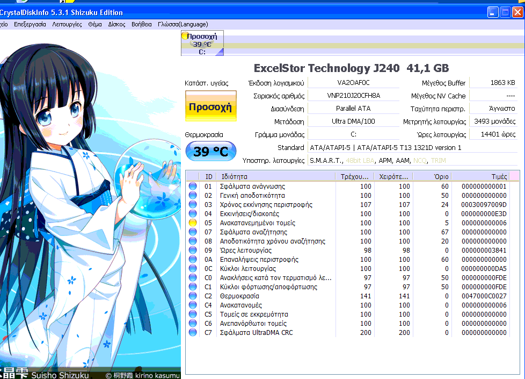
Task: Click the Standard field ATA/ATAPI-5
Action: coord(412,148)
